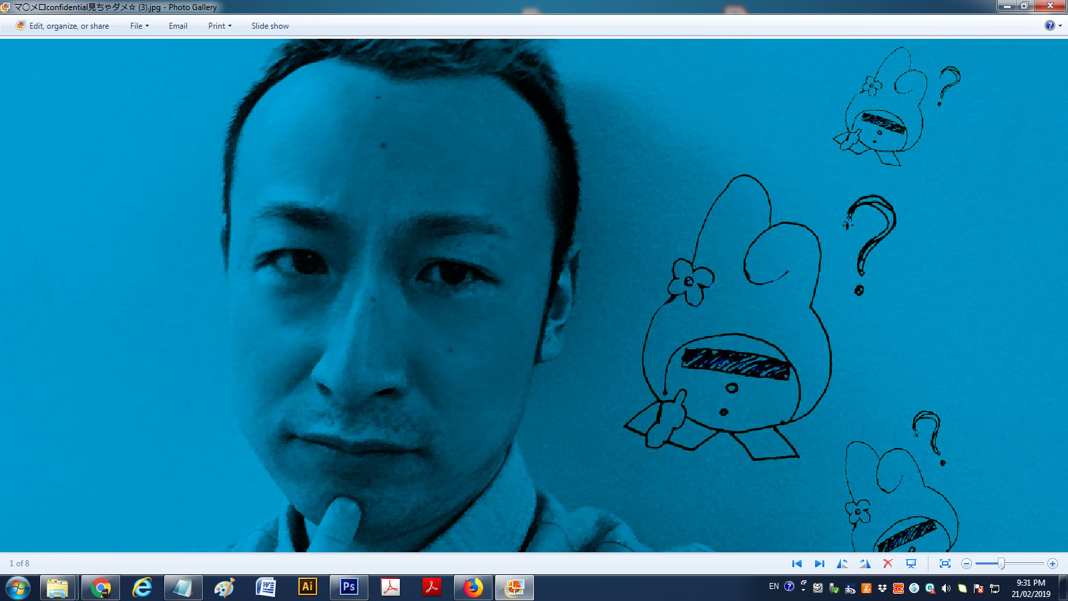Switch to Firefox on the taskbar
This screenshot has height=601, width=1068.
click(x=473, y=588)
